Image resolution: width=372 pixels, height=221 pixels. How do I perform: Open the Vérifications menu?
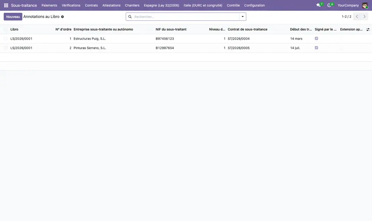point(71,5)
